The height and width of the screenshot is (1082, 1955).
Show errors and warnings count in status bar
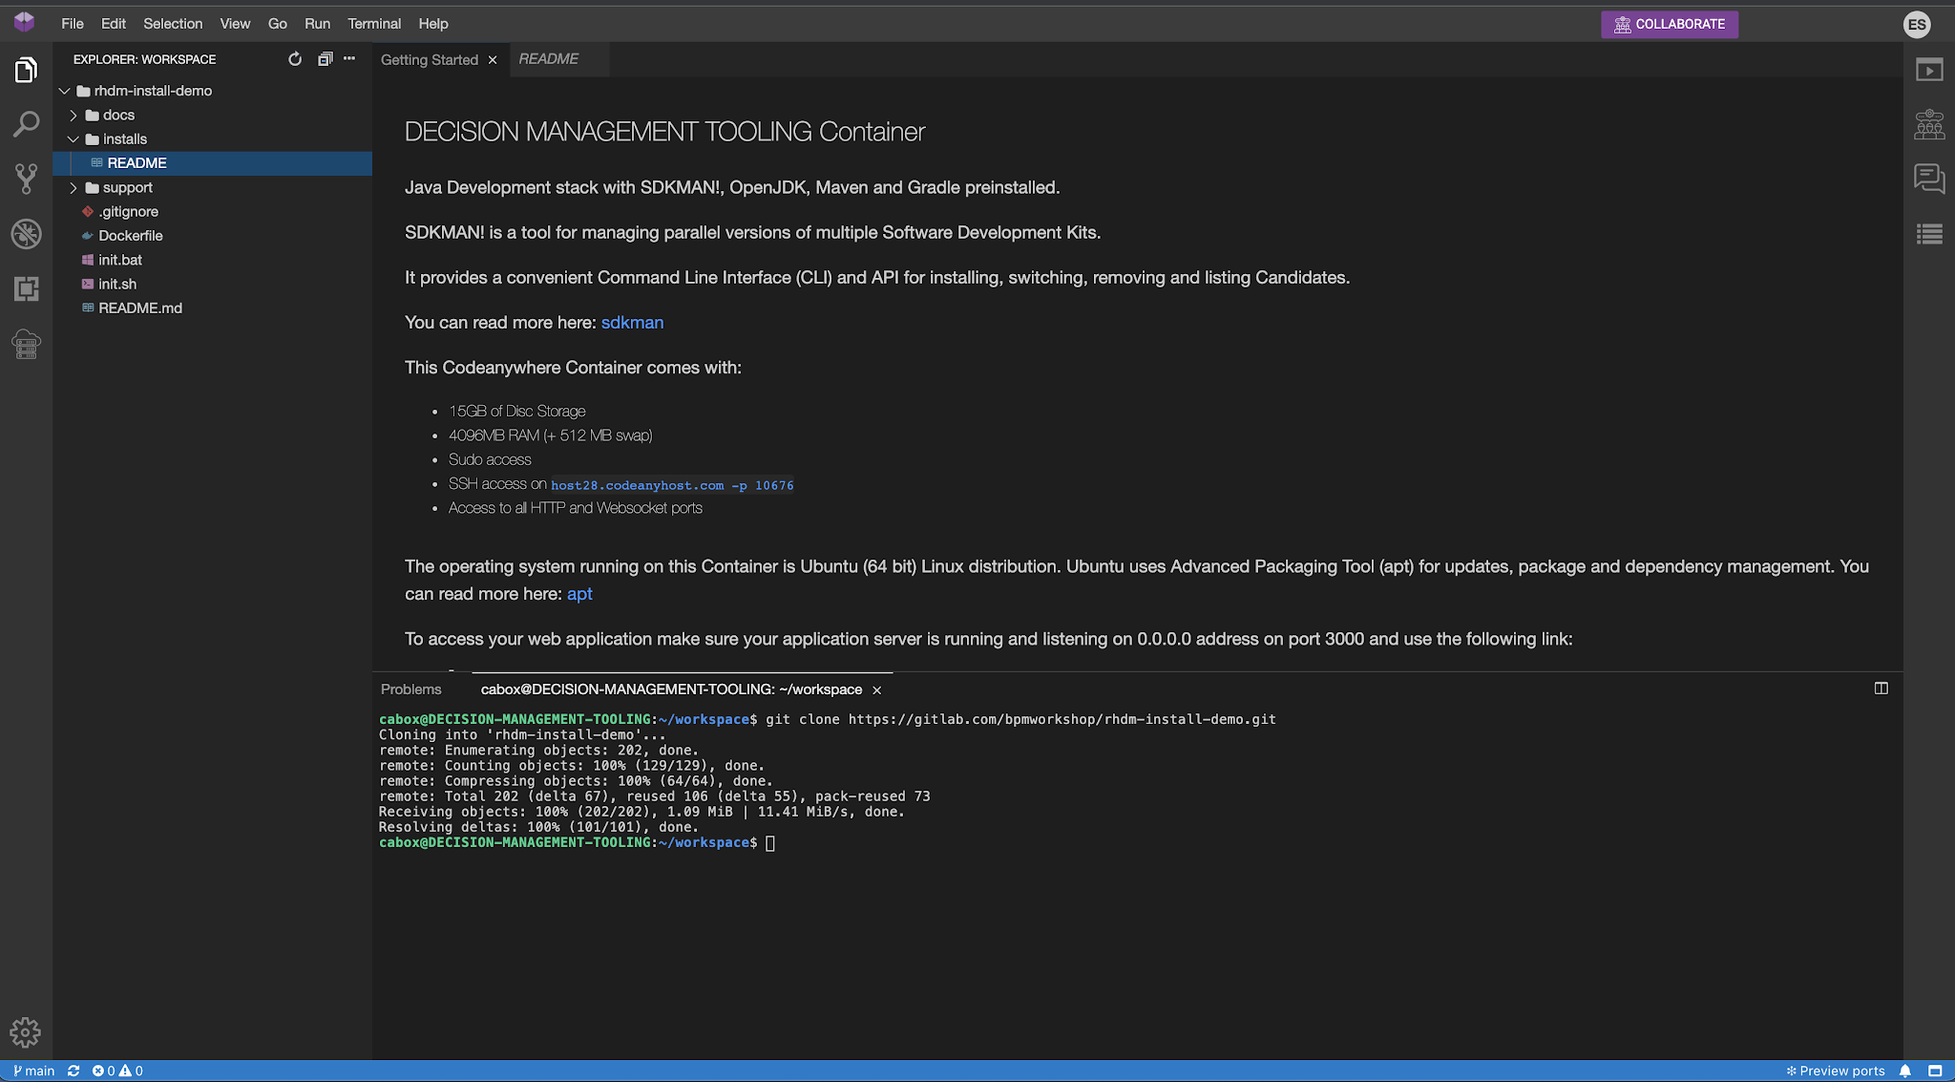tap(117, 1071)
